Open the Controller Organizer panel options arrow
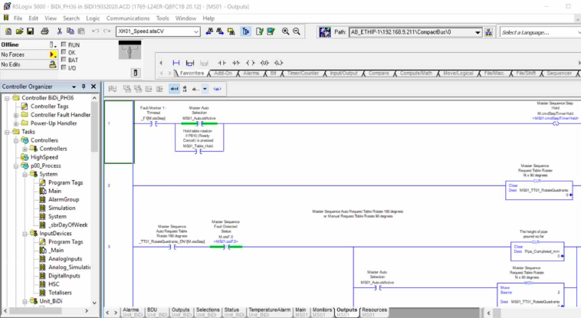The height and width of the screenshot is (318, 581). click(x=74, y=87)
